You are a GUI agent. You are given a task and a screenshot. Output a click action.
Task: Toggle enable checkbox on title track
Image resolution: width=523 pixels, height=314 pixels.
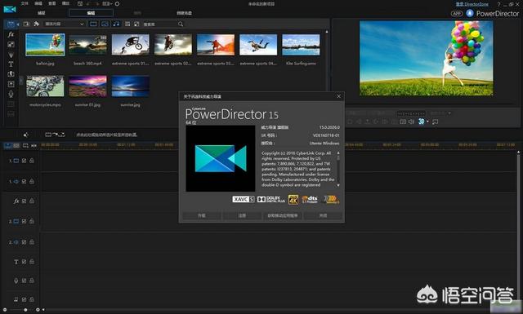(24, 262)
